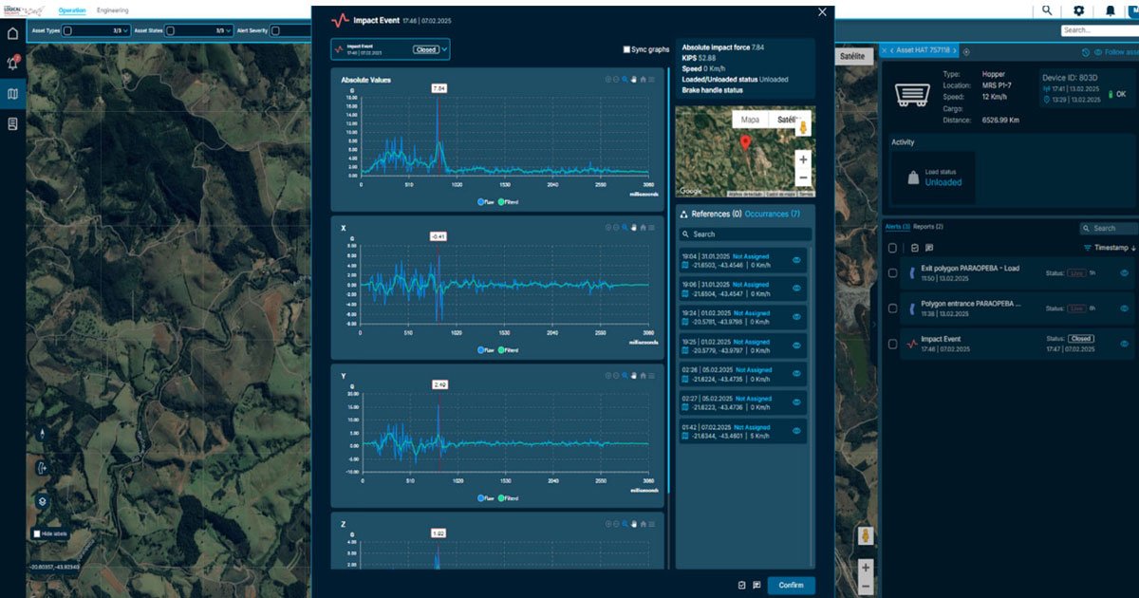This screenshot has height=598, width=1139.
Task: Check the Impact Event alert checkbox
Action: click(892, 344)
